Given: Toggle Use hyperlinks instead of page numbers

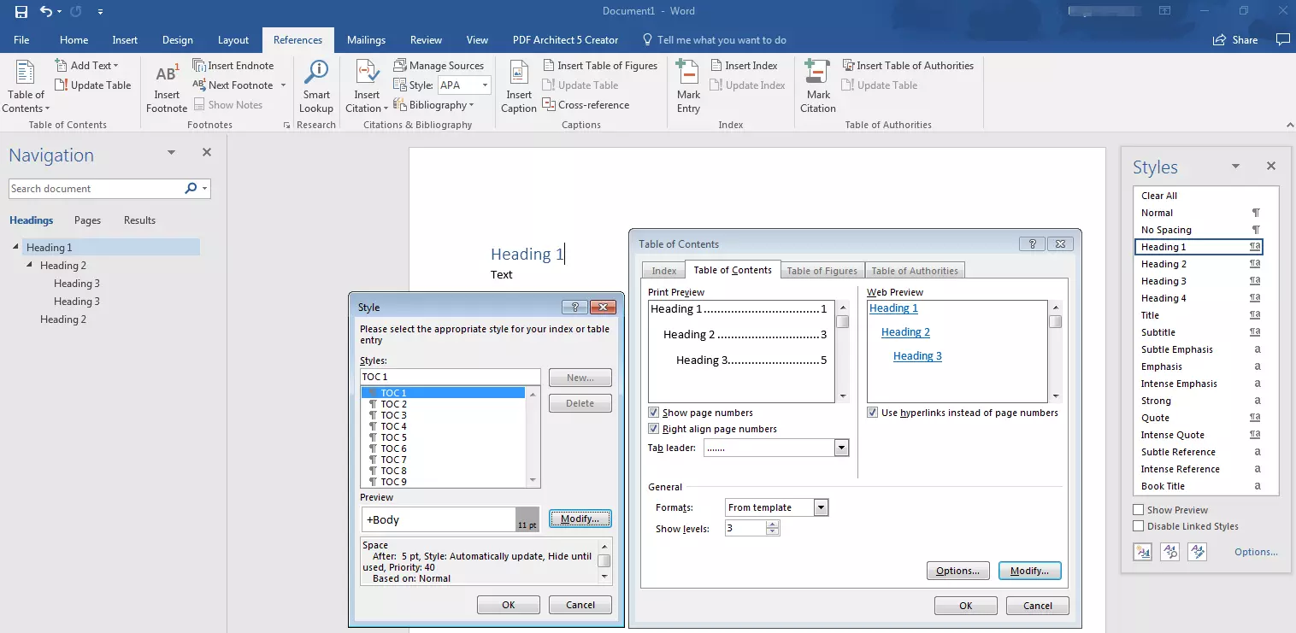Looking at the screenshot, I should (873, 413).
